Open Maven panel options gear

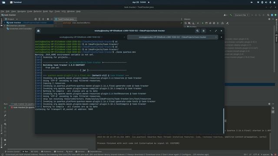(x=269, y=19)
